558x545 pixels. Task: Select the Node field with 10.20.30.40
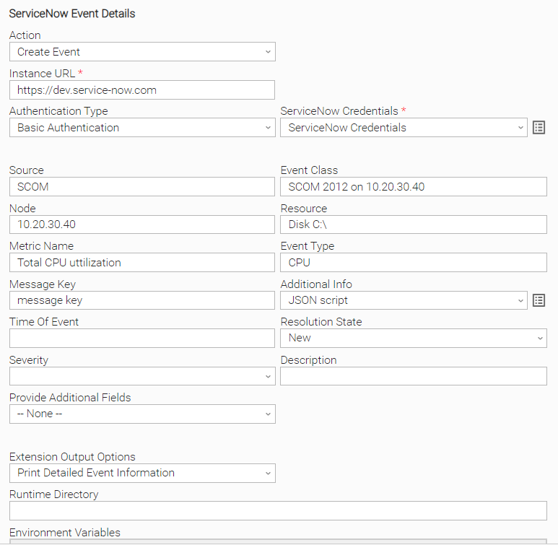[x=142, y=224]
